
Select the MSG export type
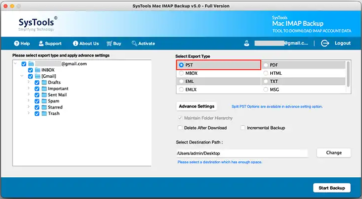[266, 90]
